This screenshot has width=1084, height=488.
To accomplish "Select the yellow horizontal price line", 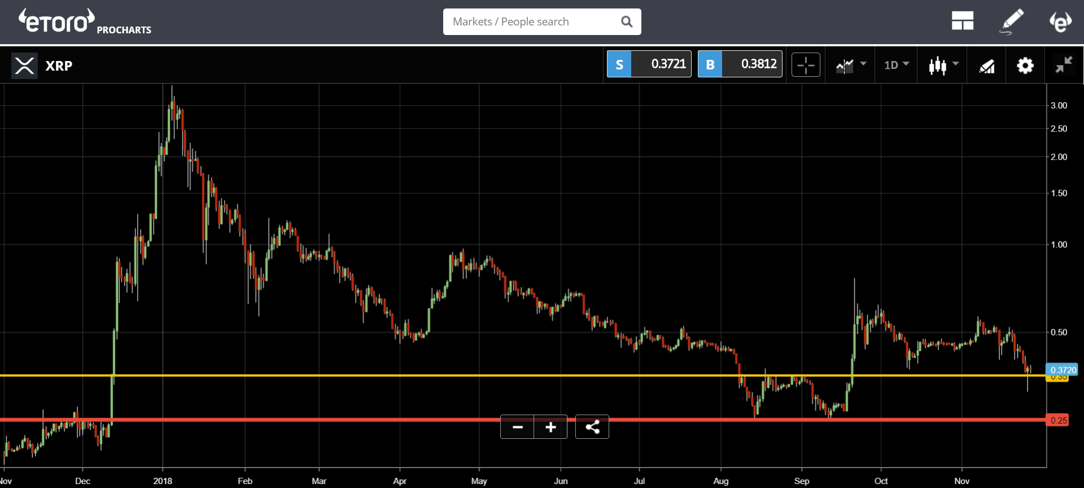I will point(523,375).
